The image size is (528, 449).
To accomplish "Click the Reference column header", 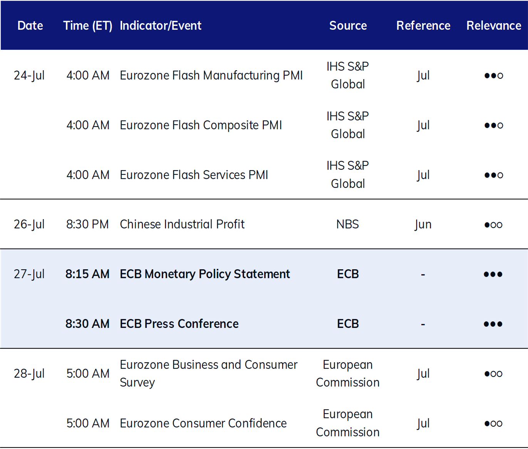I will [x=423, y=25].
